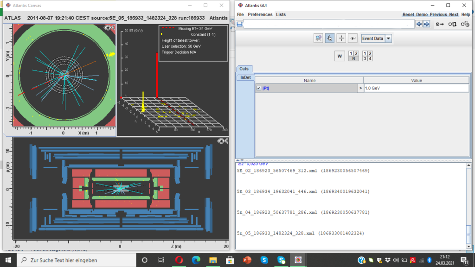475x267 pixels.
Task: Open the Windows Start menu
Action: [x=8, y=260]
